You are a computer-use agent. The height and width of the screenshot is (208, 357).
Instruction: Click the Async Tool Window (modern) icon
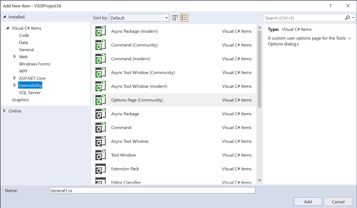(101, 86)
